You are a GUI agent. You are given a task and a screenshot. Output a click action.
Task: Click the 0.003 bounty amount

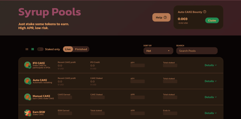coord(183,19)
